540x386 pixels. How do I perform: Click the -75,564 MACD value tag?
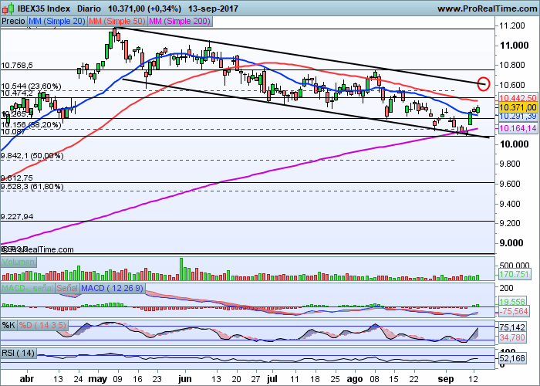(x=514, y=312)
